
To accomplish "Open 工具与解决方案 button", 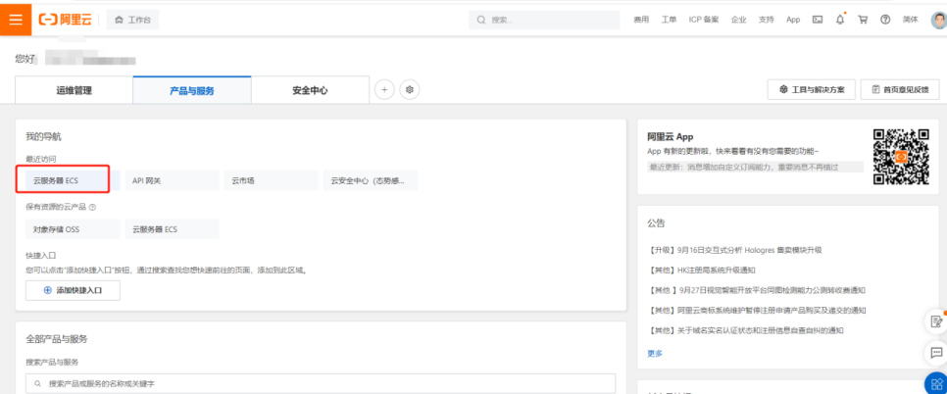I will click(x=811, y=90).
